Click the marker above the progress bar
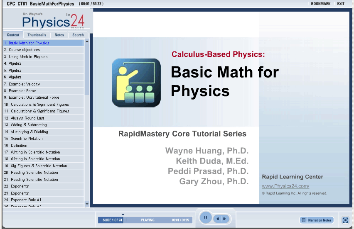Image resolution: width=354 pixels, height=229 pixels. (x=123, y=214)
